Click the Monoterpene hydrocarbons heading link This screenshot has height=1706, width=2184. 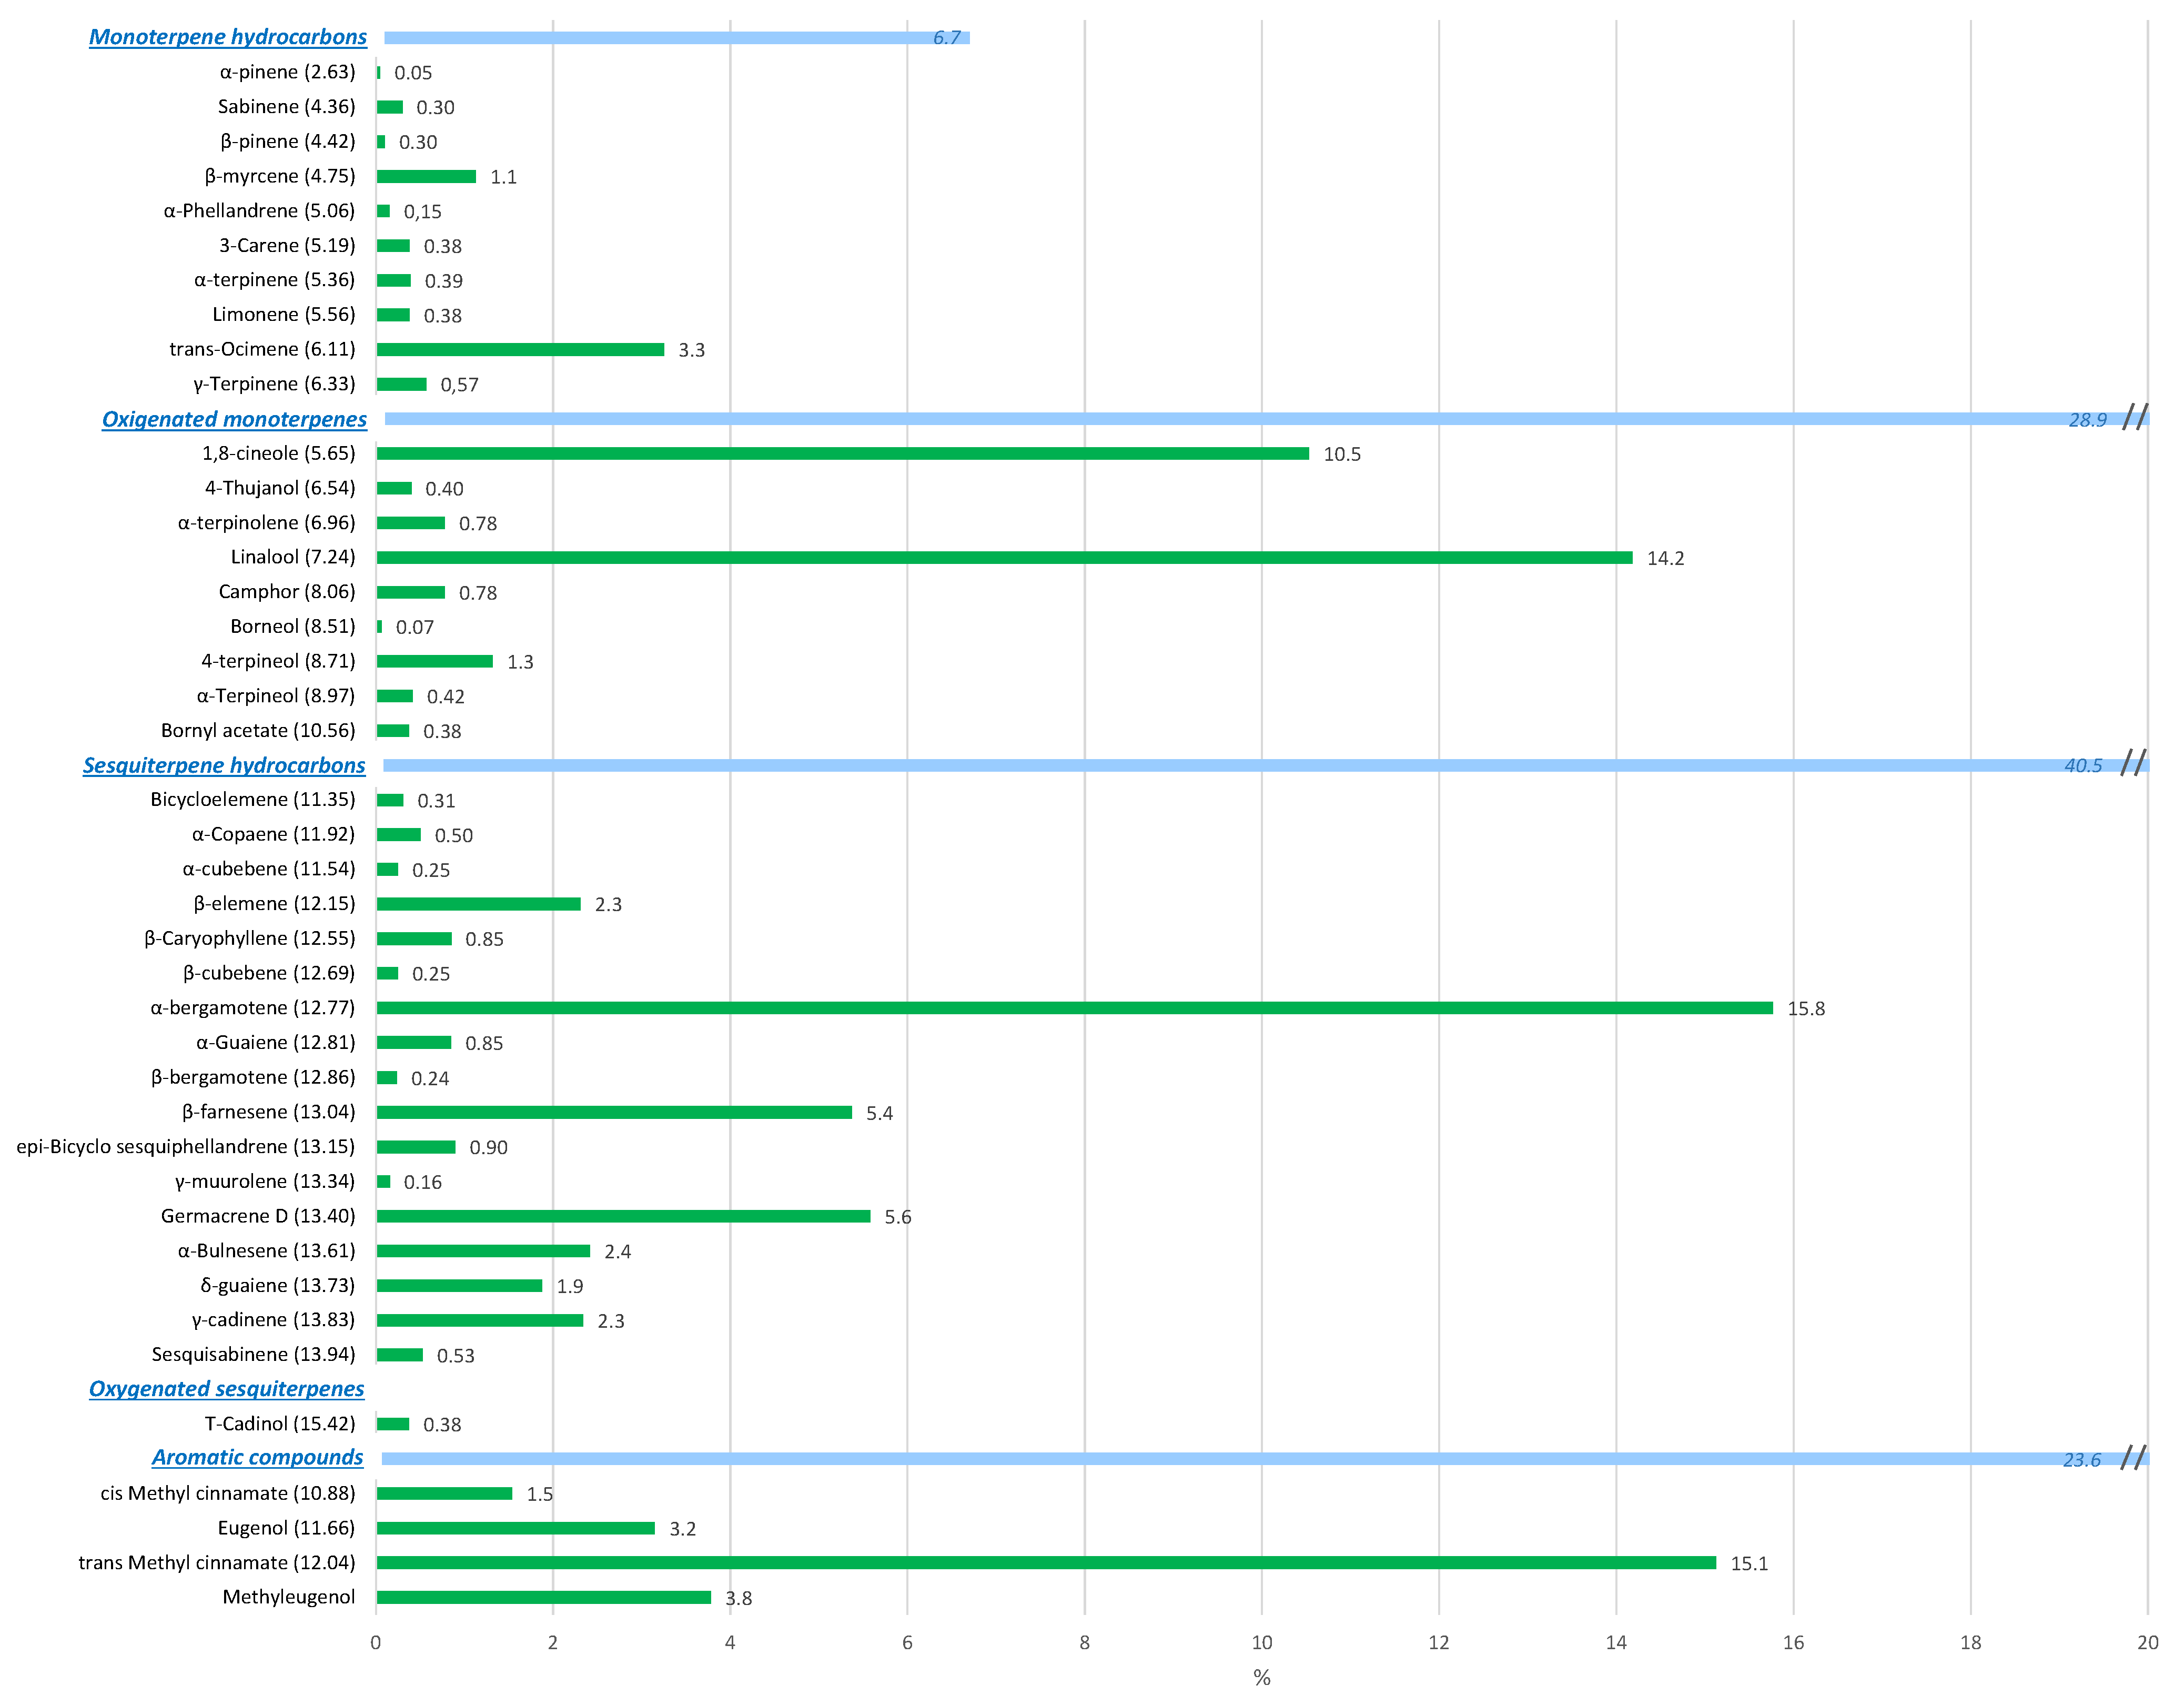[228, 37]
